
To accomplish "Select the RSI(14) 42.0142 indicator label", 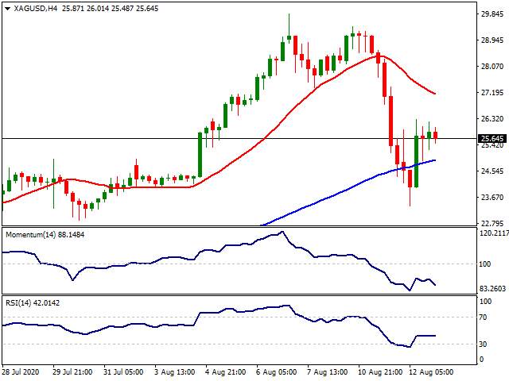I will click(x=33, y=303).
